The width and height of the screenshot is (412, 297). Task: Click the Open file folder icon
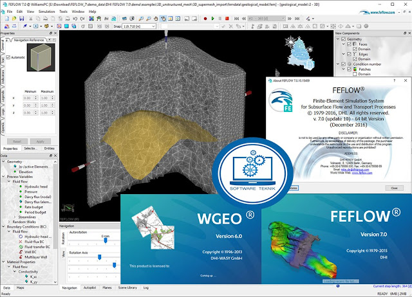click(14, 19)
